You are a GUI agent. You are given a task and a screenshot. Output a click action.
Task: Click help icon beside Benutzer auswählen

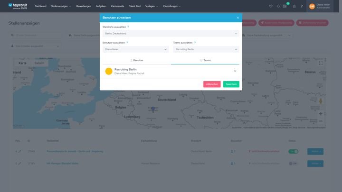pyautogui.click(x=127, y=43)
